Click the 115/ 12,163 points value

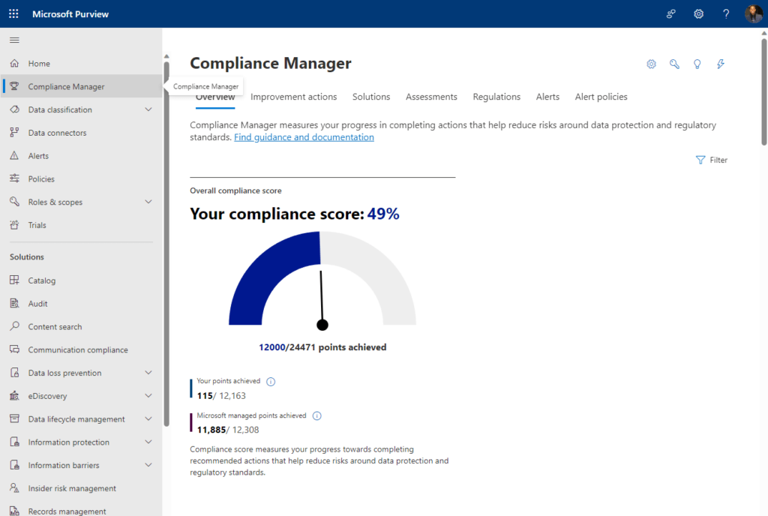point(221,395)
